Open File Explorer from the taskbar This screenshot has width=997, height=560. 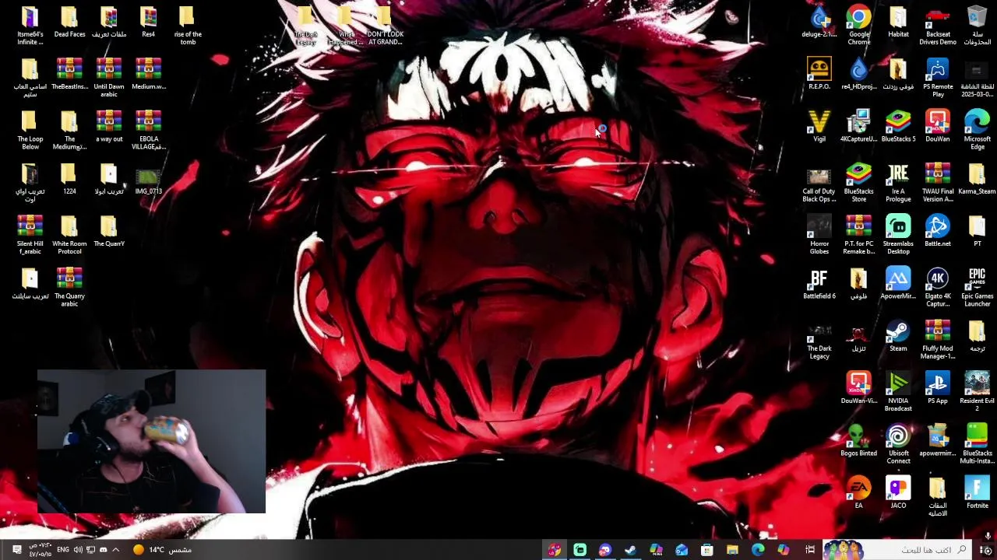(732, 550)
